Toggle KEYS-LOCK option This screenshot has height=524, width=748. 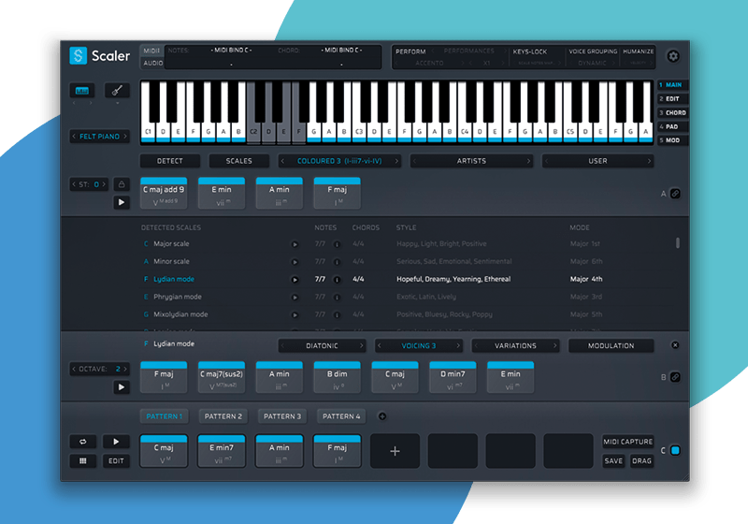click(529, 51)
